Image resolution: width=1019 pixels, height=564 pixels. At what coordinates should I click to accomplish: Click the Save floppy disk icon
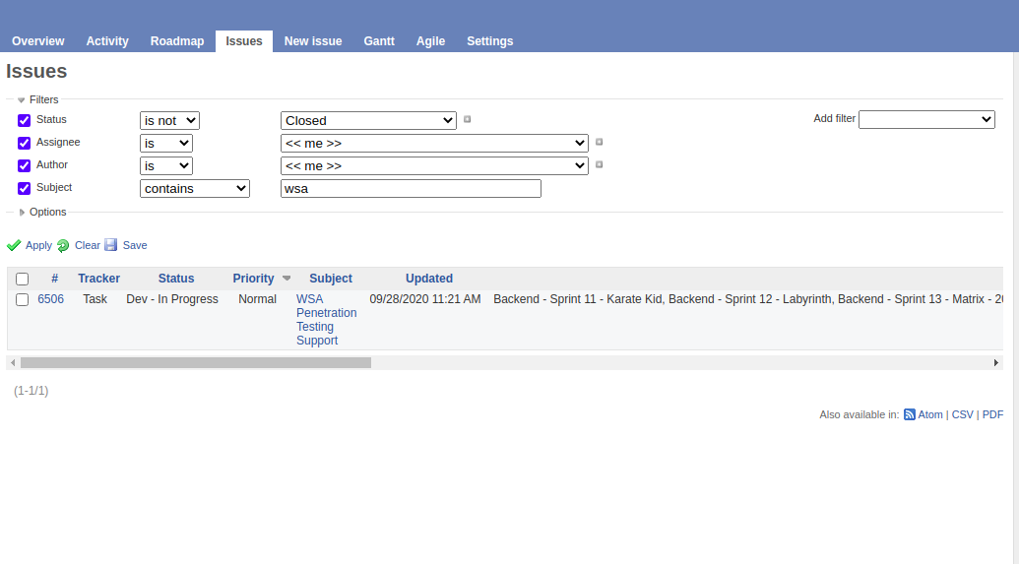coord(111,245)
